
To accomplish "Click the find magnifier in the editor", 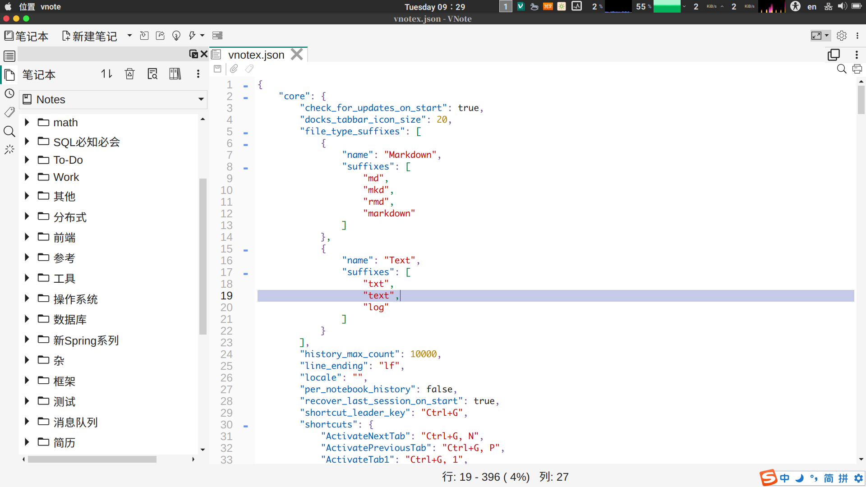I will coord(842,69).
